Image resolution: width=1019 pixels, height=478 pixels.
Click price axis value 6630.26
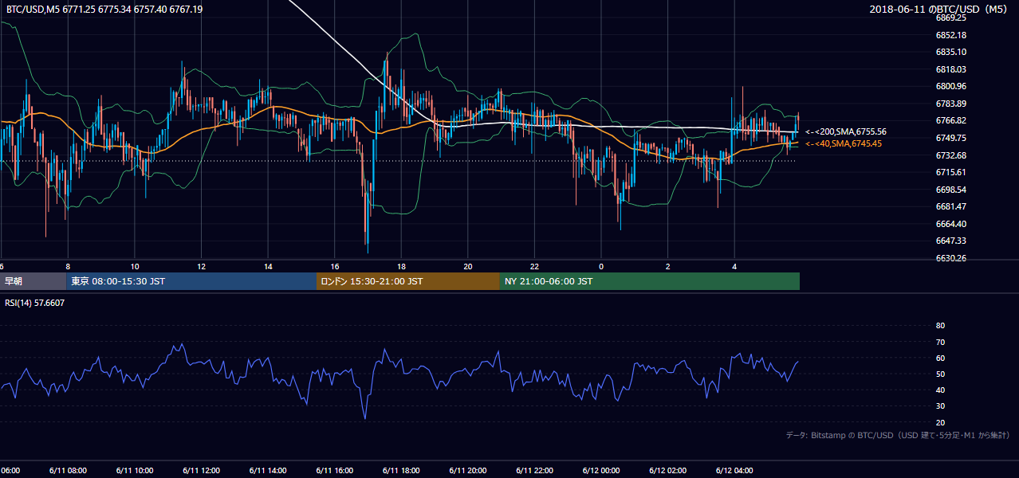[x=950, y=258]
